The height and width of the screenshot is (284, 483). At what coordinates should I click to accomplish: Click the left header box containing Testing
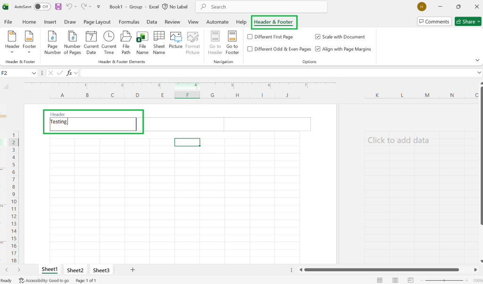[93, 124]
